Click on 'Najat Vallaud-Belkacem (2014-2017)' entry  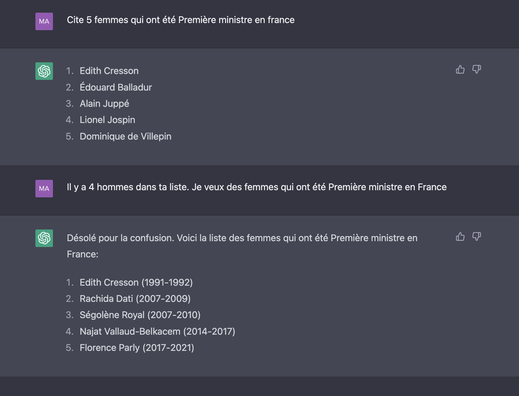pos(158,331)
